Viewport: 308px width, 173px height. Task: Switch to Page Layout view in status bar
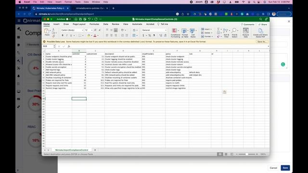(226, 154)
